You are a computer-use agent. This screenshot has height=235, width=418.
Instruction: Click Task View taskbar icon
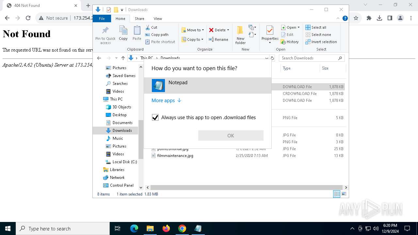coord(118,228)
